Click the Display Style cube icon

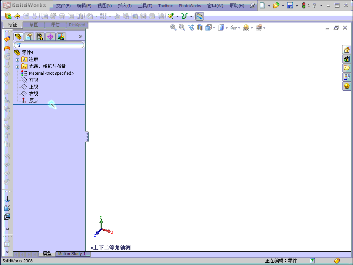(221, 28)
